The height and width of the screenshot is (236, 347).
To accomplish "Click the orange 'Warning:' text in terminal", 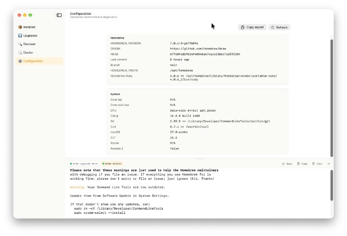I will (78, 187).
